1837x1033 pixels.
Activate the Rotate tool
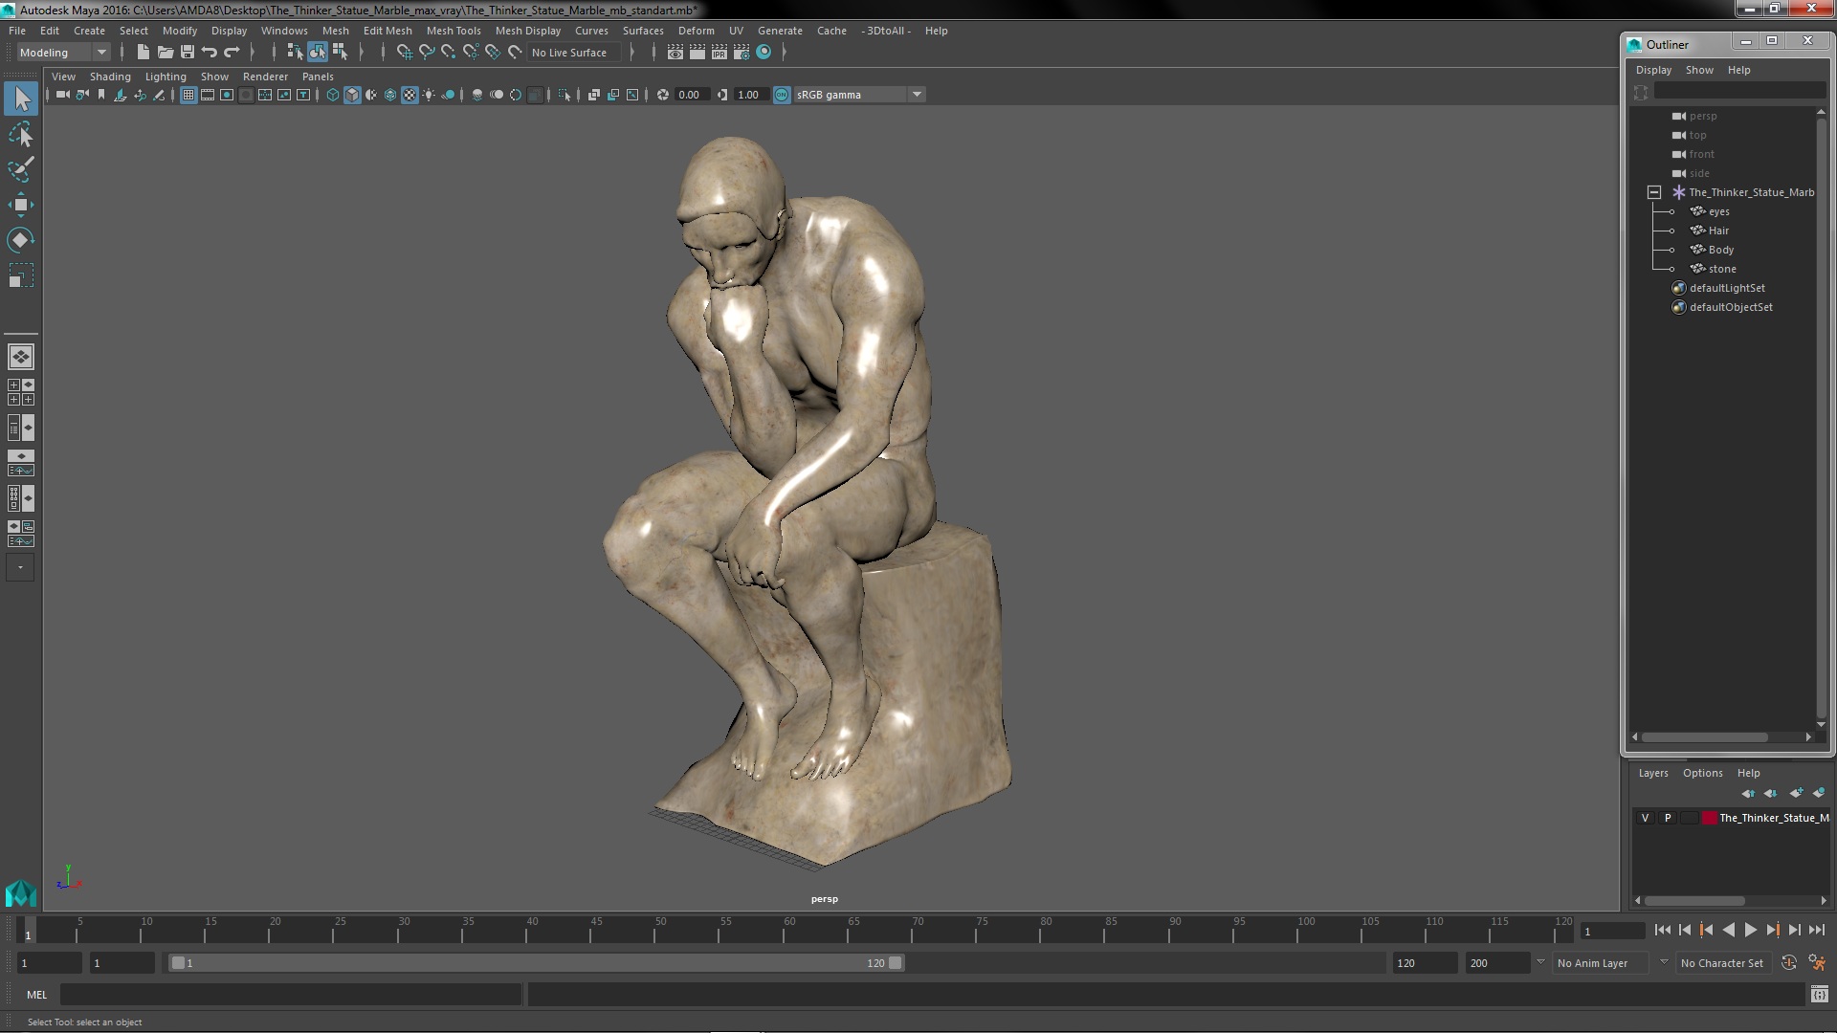click(21, 239)
